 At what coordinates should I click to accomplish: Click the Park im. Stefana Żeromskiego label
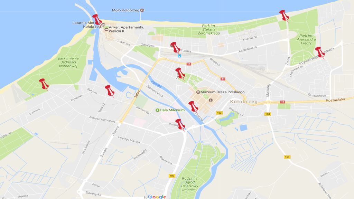click(x=208, y=29)
